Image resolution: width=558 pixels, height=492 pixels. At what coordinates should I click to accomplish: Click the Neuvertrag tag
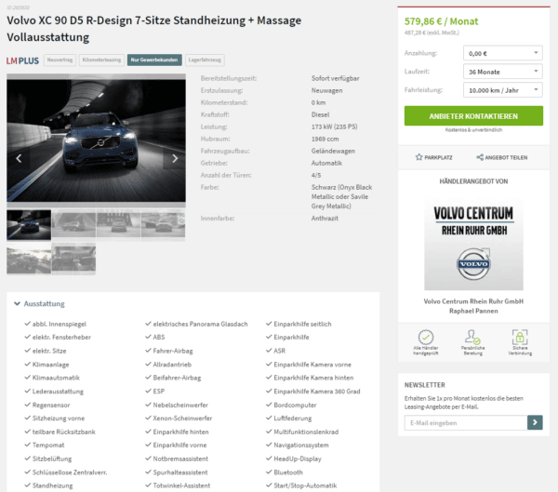point(60,60)
